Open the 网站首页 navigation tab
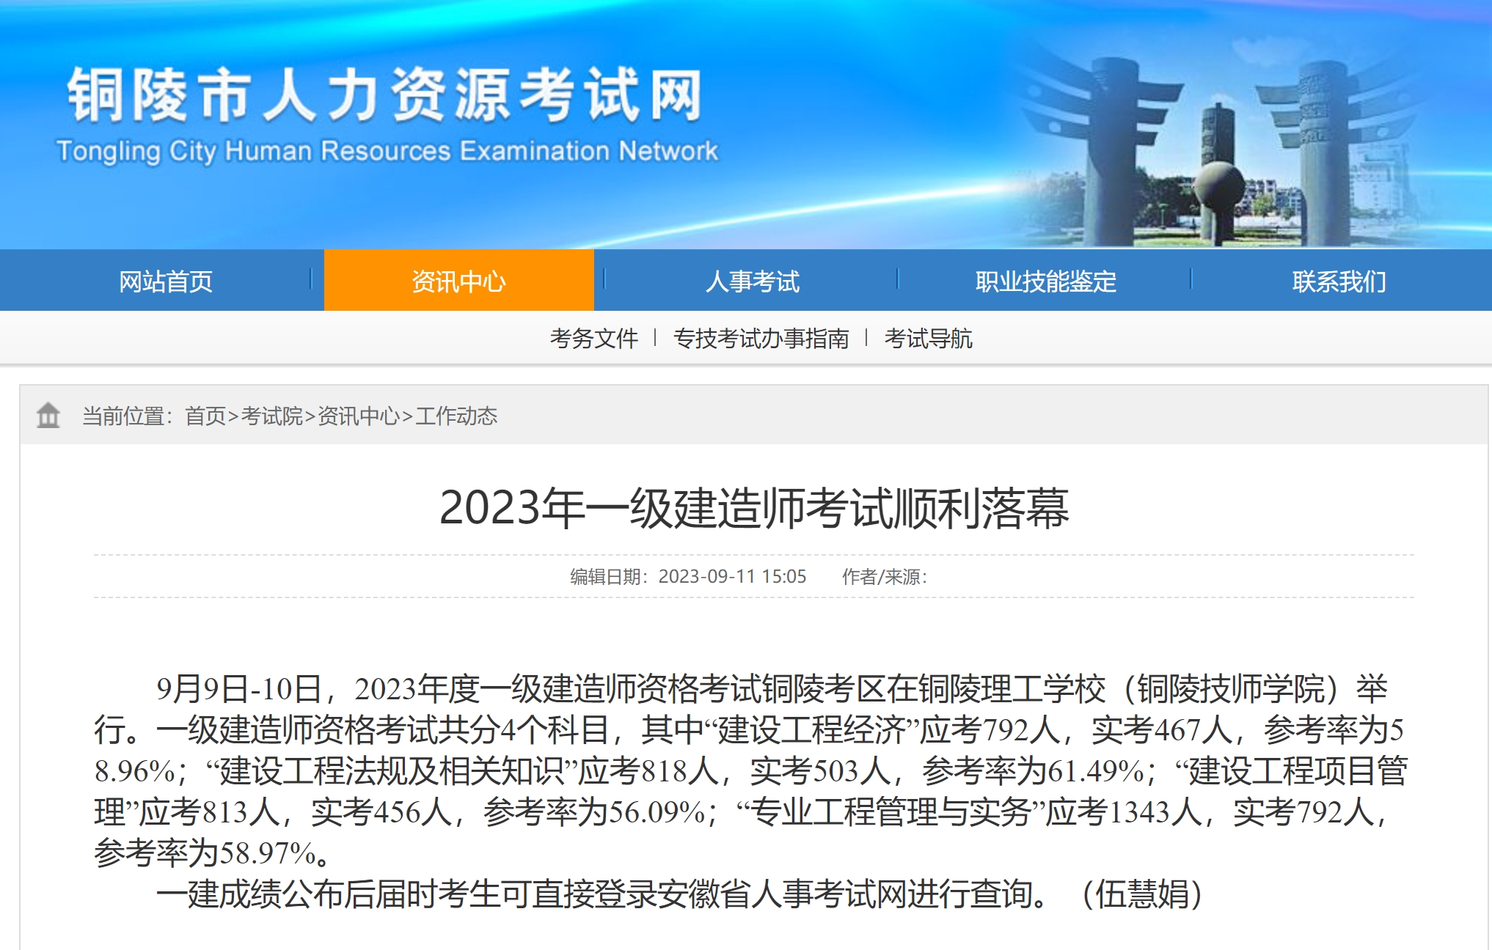Screen dimensions: 1492x950 [x=166, y=281]
